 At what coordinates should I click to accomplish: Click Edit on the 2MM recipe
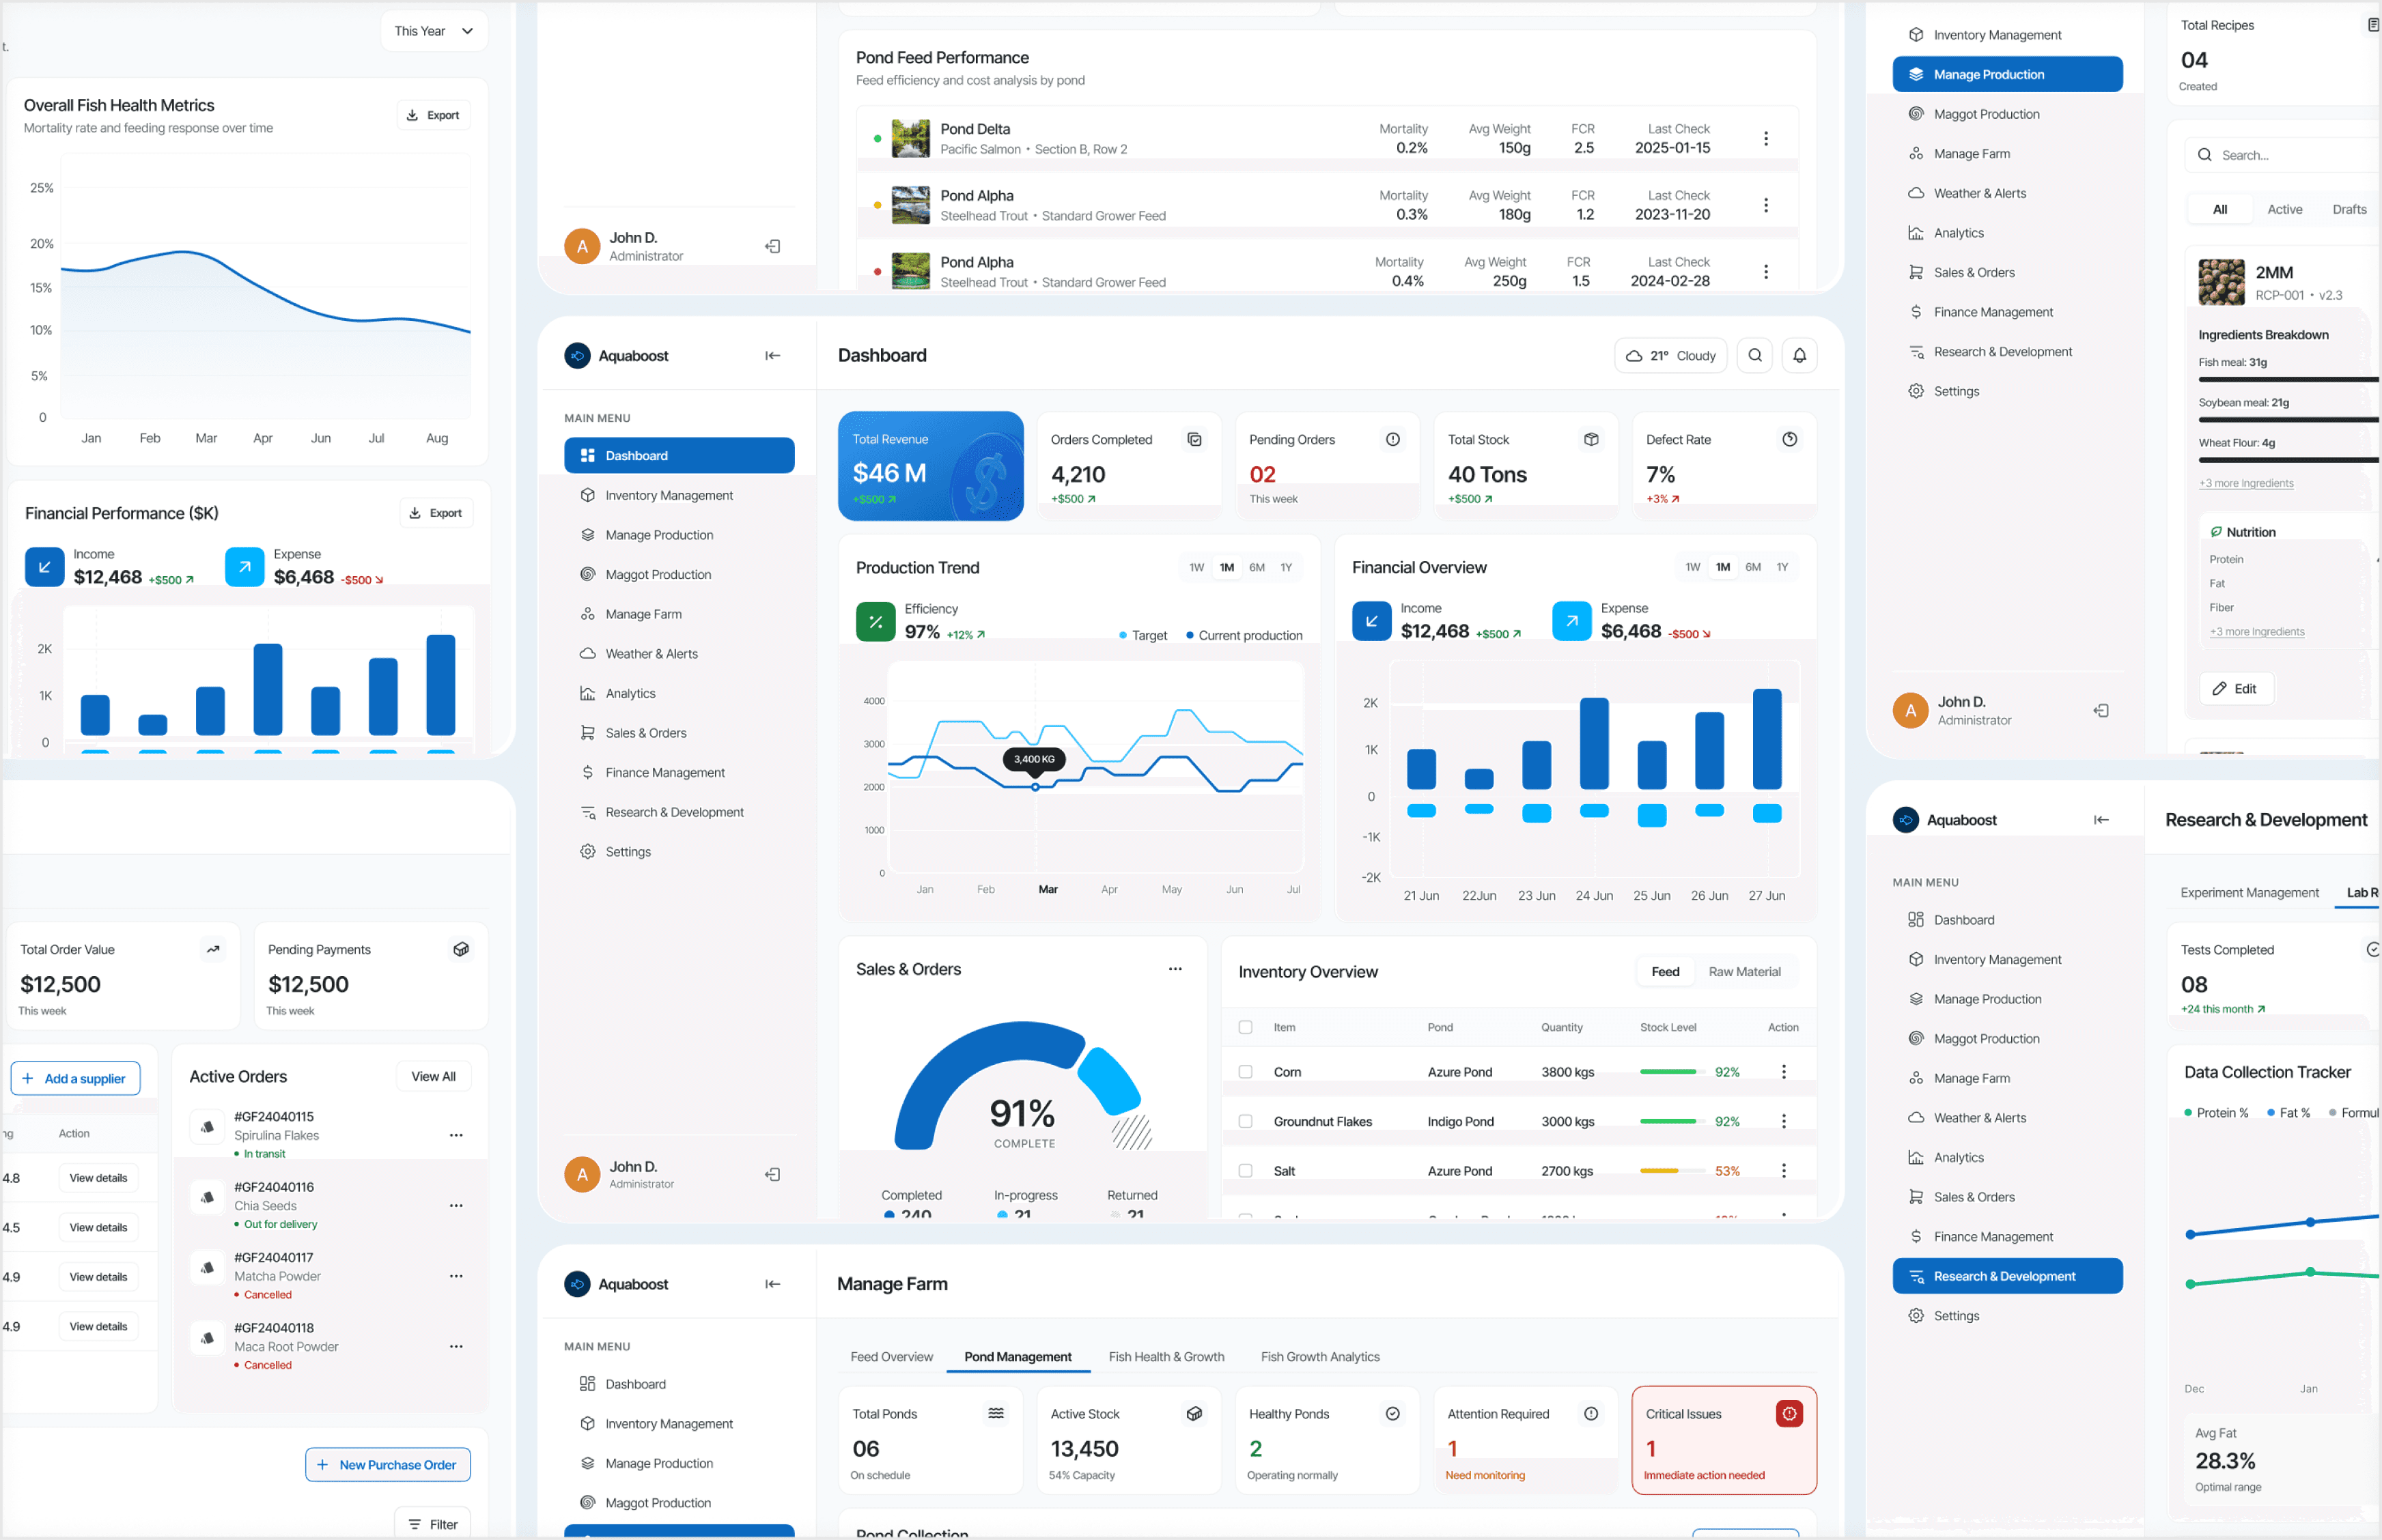pos(2236,689)
